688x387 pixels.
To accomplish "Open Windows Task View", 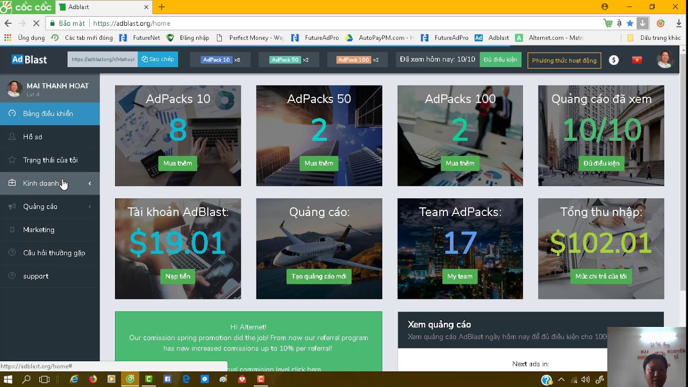I will (x=45, y=379).
